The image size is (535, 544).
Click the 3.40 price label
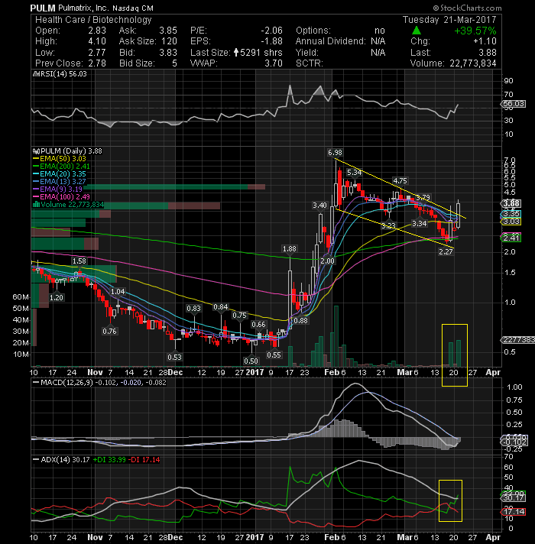[319, 205]
